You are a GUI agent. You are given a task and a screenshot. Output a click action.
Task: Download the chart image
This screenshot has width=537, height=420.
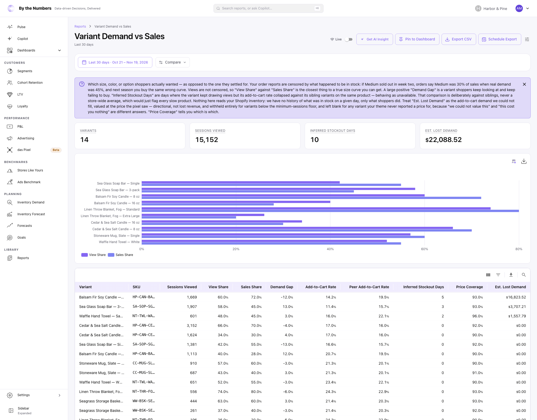click(524, 161)
